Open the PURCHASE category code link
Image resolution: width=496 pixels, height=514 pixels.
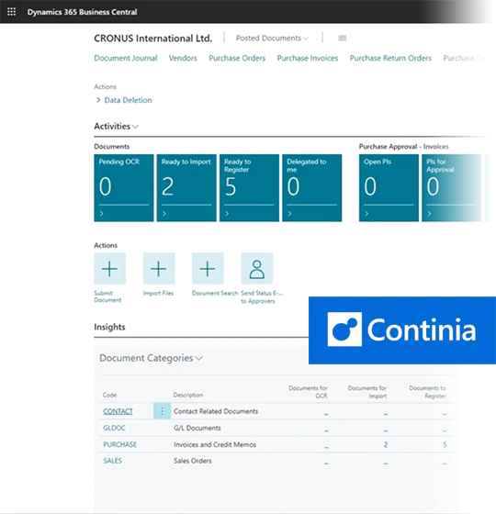[119, 444]
